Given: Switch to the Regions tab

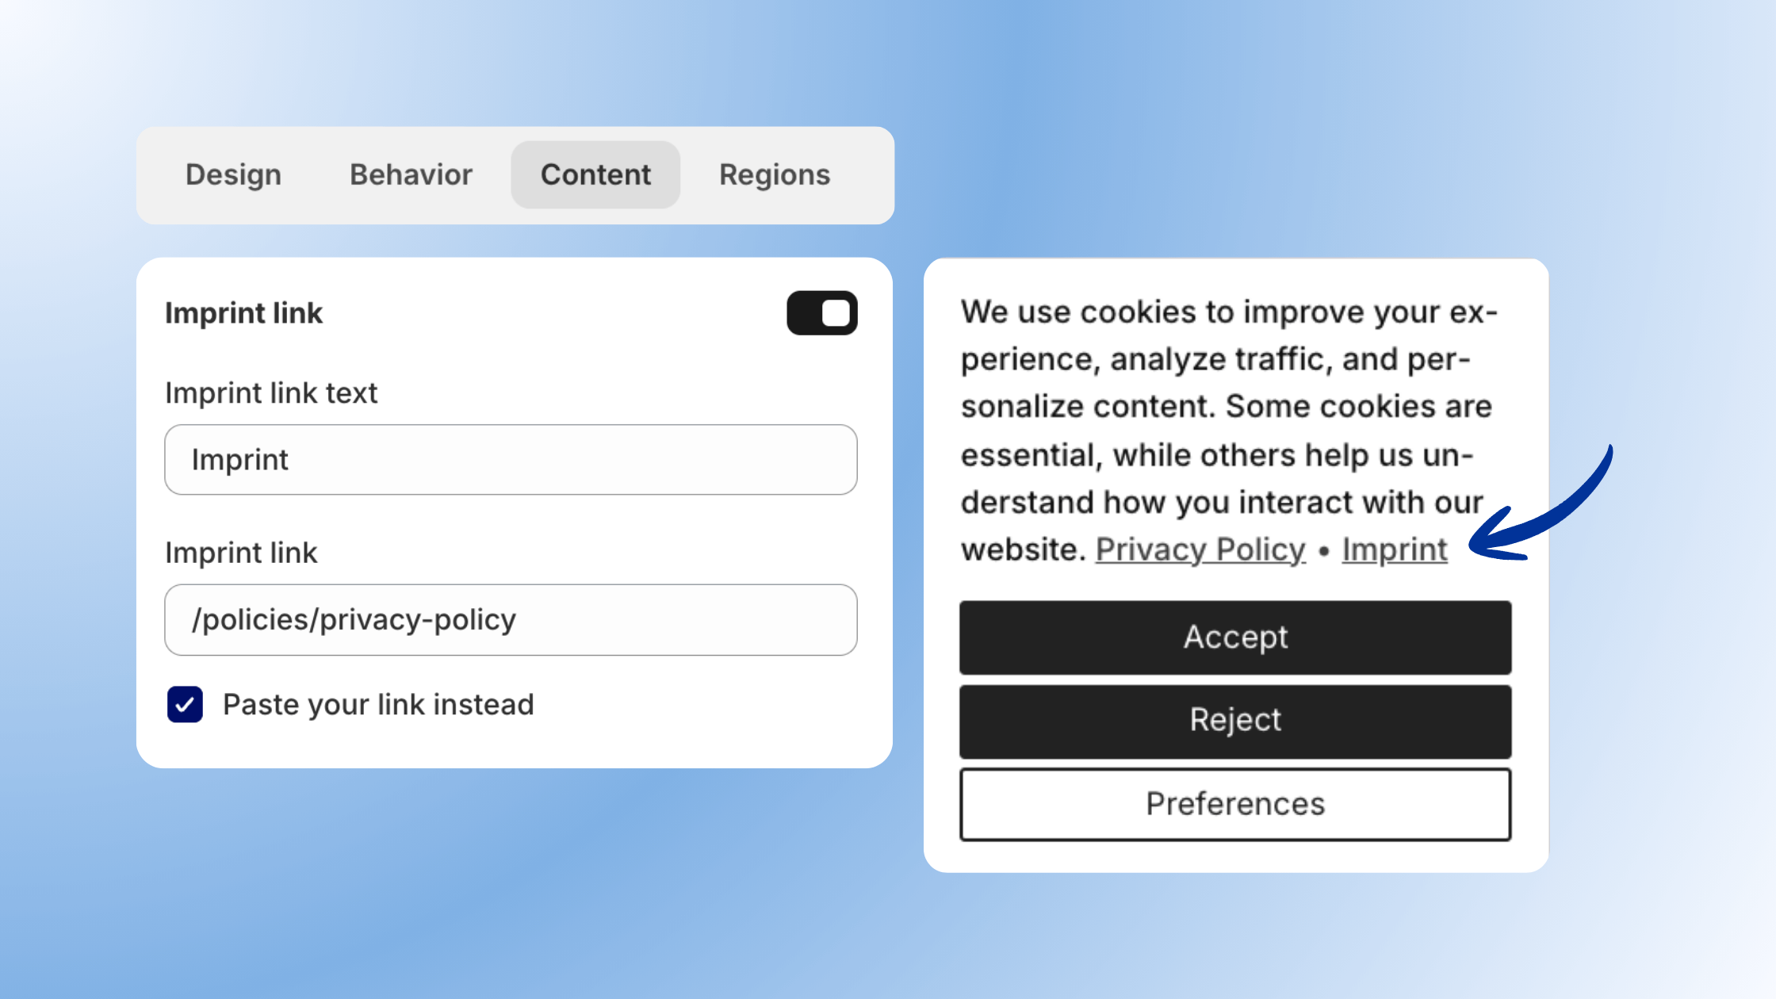Looking at the screenshot, I should (x=775, y=174).
